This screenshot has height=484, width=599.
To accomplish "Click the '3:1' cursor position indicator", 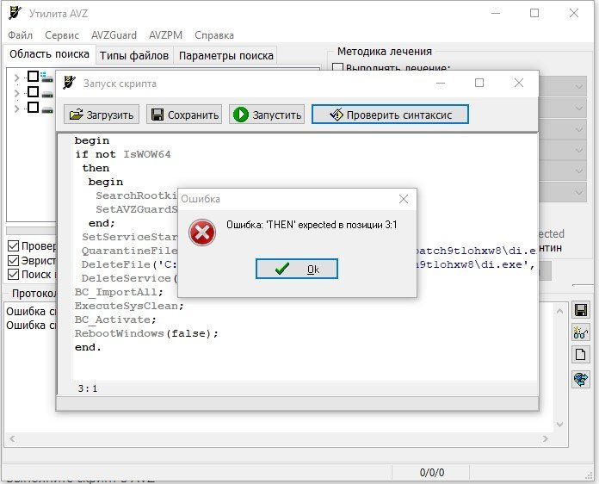I will click(88, 388).
